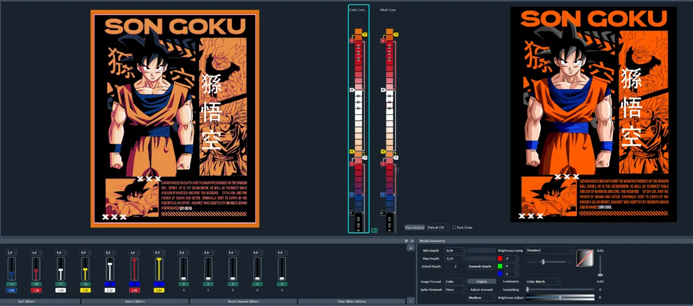Click the white slider handle labeled 1.44

pyautogui.click(x=61, y=270)
